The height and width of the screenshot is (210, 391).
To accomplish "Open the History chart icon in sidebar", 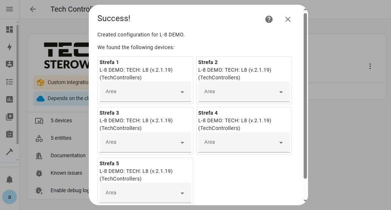I will (10, 99).
